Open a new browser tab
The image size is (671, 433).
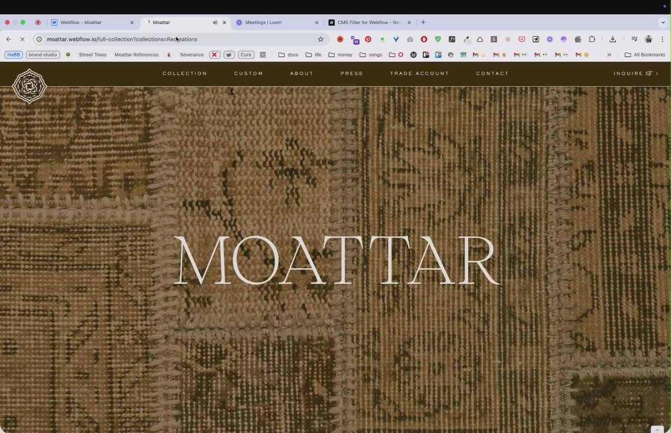point(423,22)
